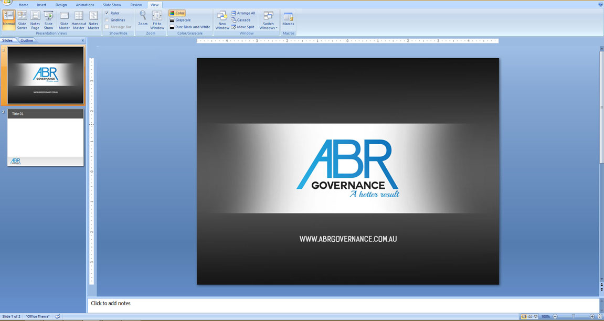
Task: Open the Handout Master view
Action: click(79, 20)
